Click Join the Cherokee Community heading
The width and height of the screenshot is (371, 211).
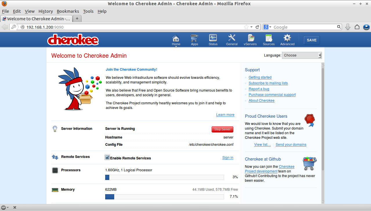click(131, 70)
